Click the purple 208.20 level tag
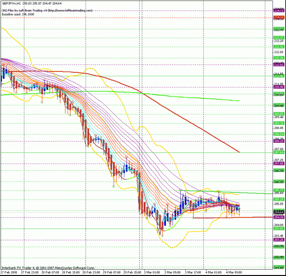Screen dimensions: 286x276 [279, 141]
